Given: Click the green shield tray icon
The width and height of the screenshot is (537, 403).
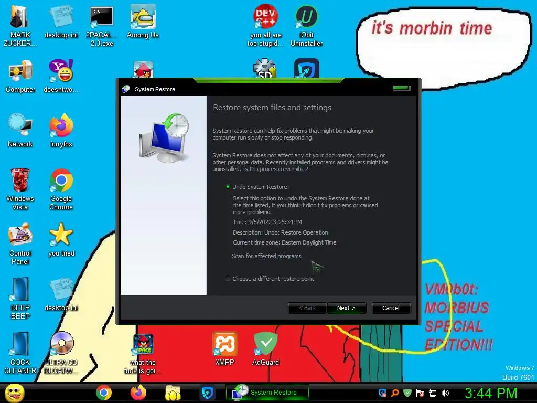Looking at the screenshot, I should click(407, 393).
